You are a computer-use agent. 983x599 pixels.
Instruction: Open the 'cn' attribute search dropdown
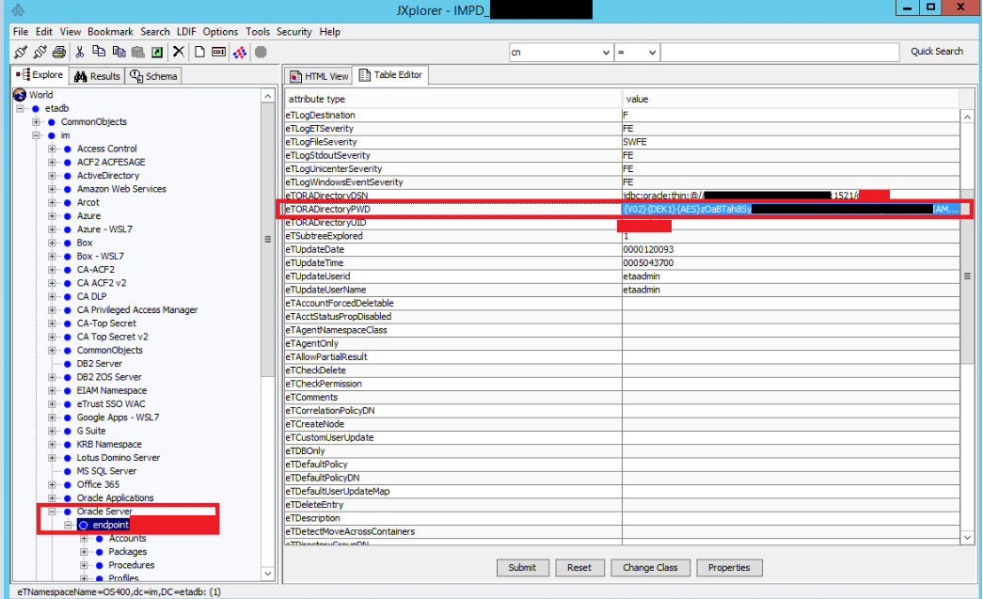606,53
